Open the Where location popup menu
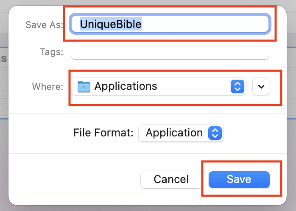 158,86
